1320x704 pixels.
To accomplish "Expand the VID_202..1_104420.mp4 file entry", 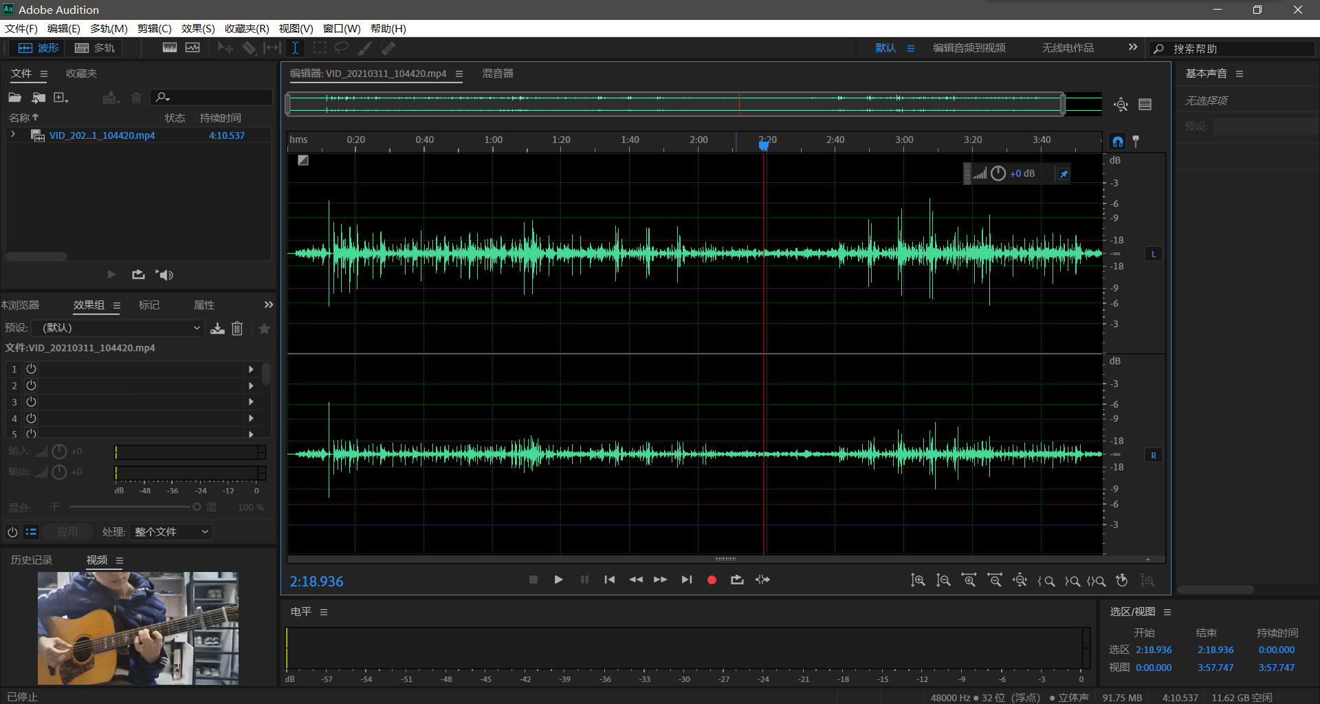I will pos(13,135).
